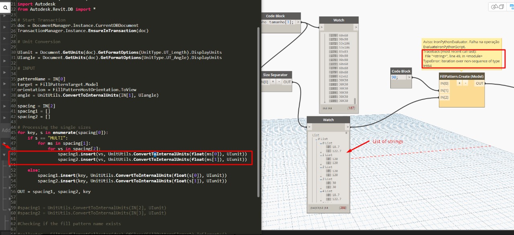Click the 90; value input in Code Block
The image size is (514, 235).
[398, 77]
